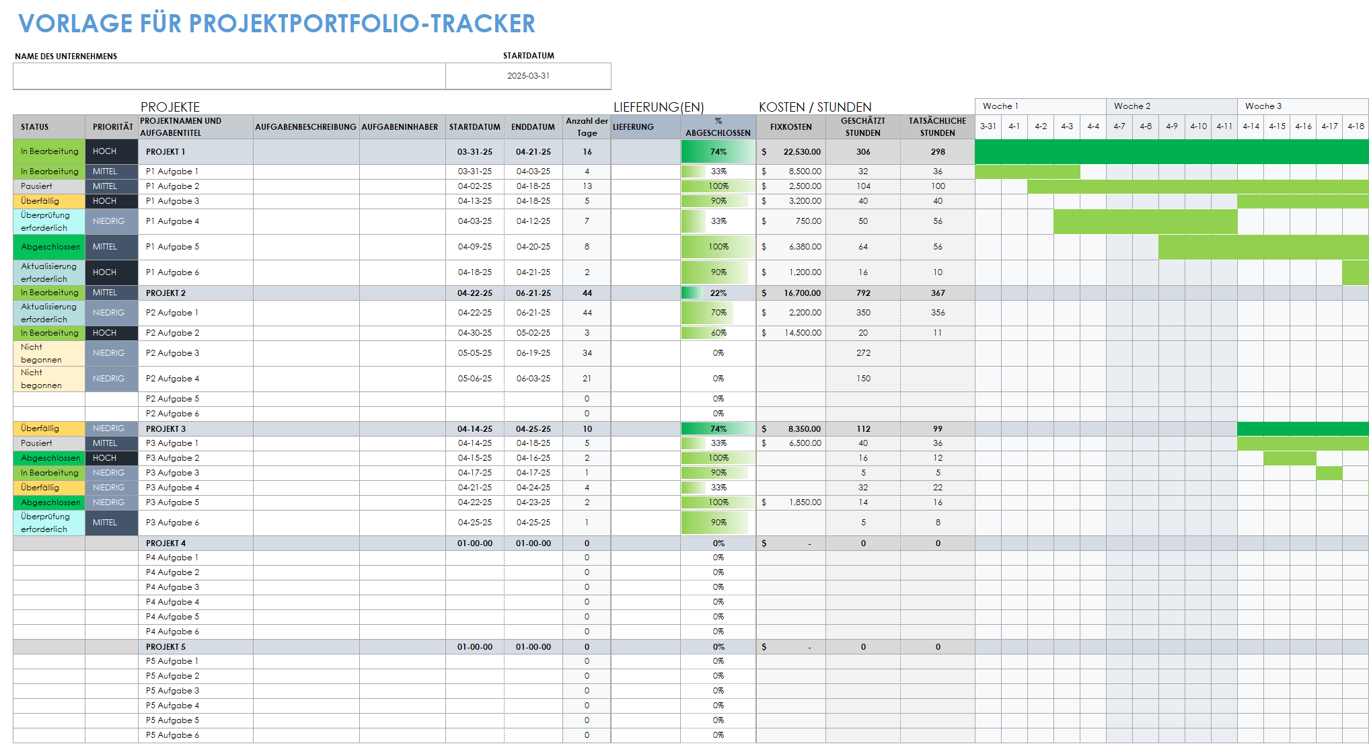The height and width of the screenshot is (752, 1369).
Task: Click the AUFGABENINHABER column header
Action: (402, 127)
